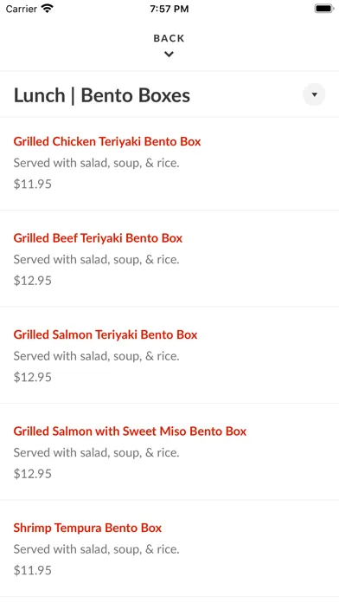Tap the Carrier label in status bar
The height and width of the screenshot is (603, 339).
coord(21,9)
